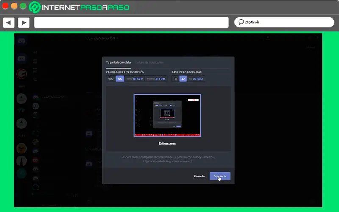Screen dimensions: 339x212
Task: Open the orange-brown server avatar in the sidebar
Action: 22,148
